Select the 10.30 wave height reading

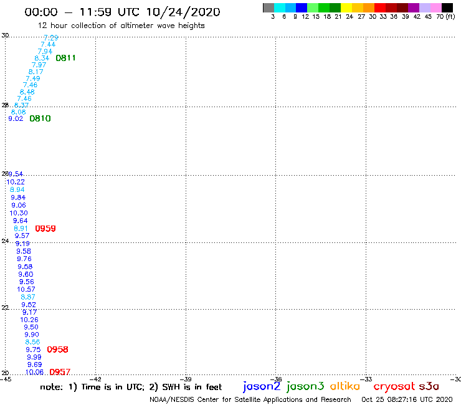click(19, 213)
